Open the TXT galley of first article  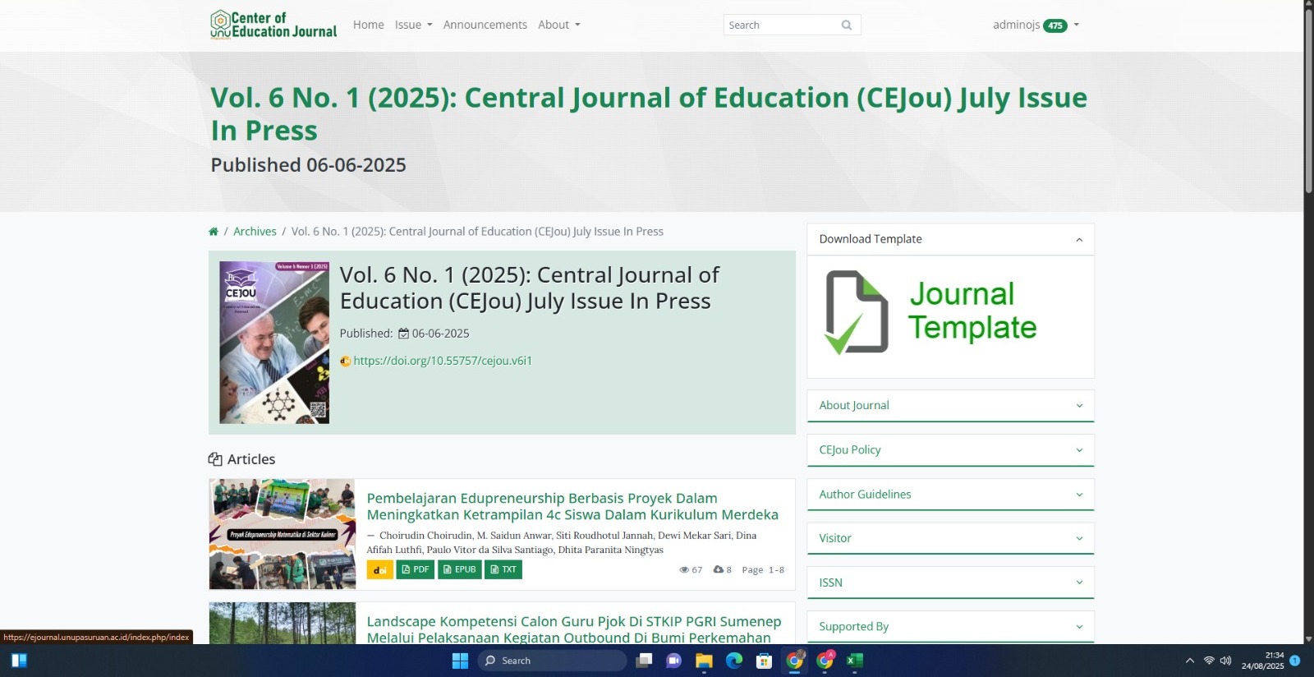click(x=503, y=569)
